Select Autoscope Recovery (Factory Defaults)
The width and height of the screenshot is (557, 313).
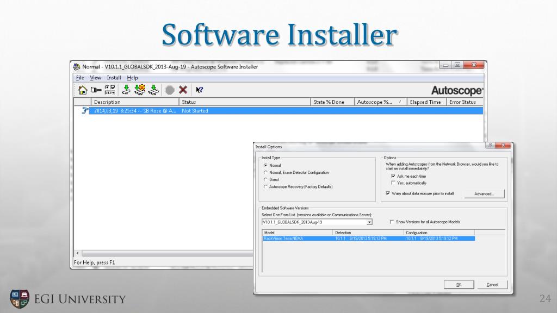[x=265, y=187]
